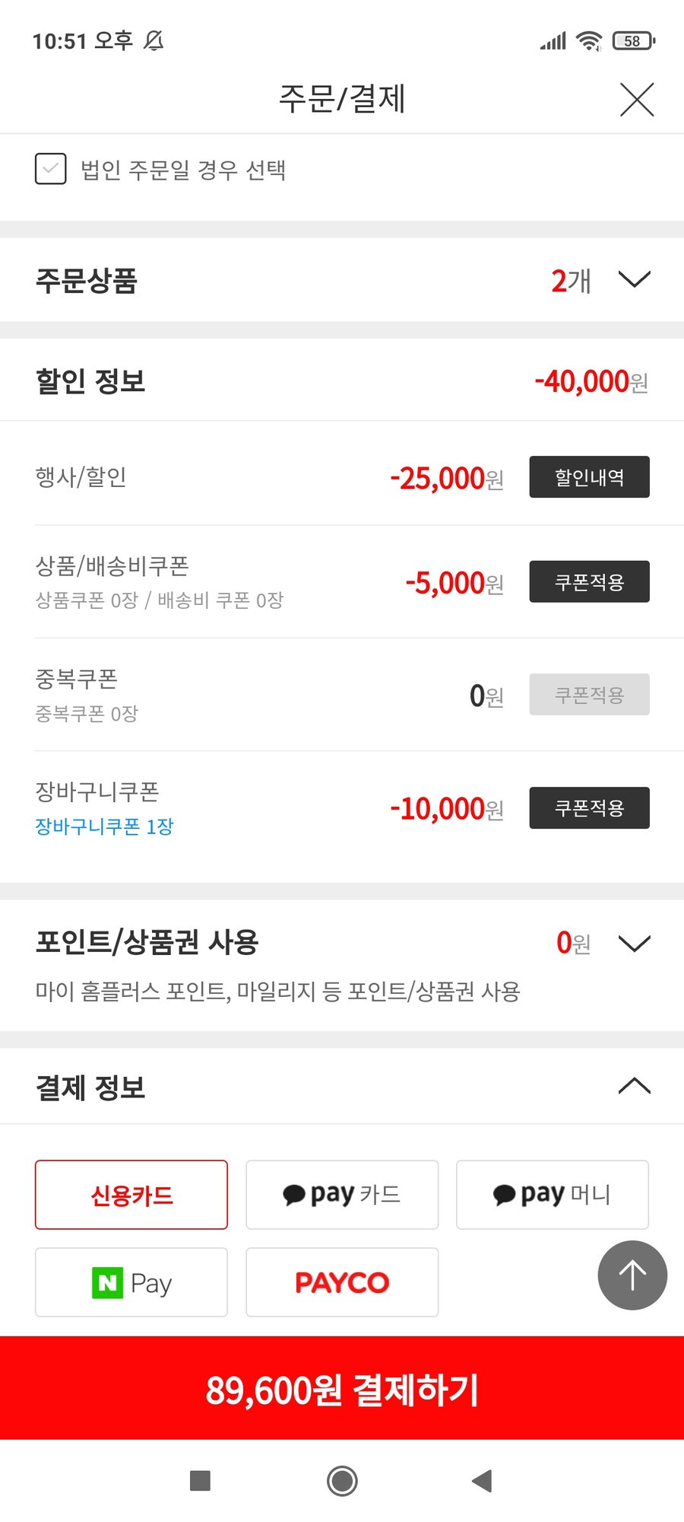Select 신용카드 payment option
This screenshot has height=1522, width=684.
point(131,1194)
